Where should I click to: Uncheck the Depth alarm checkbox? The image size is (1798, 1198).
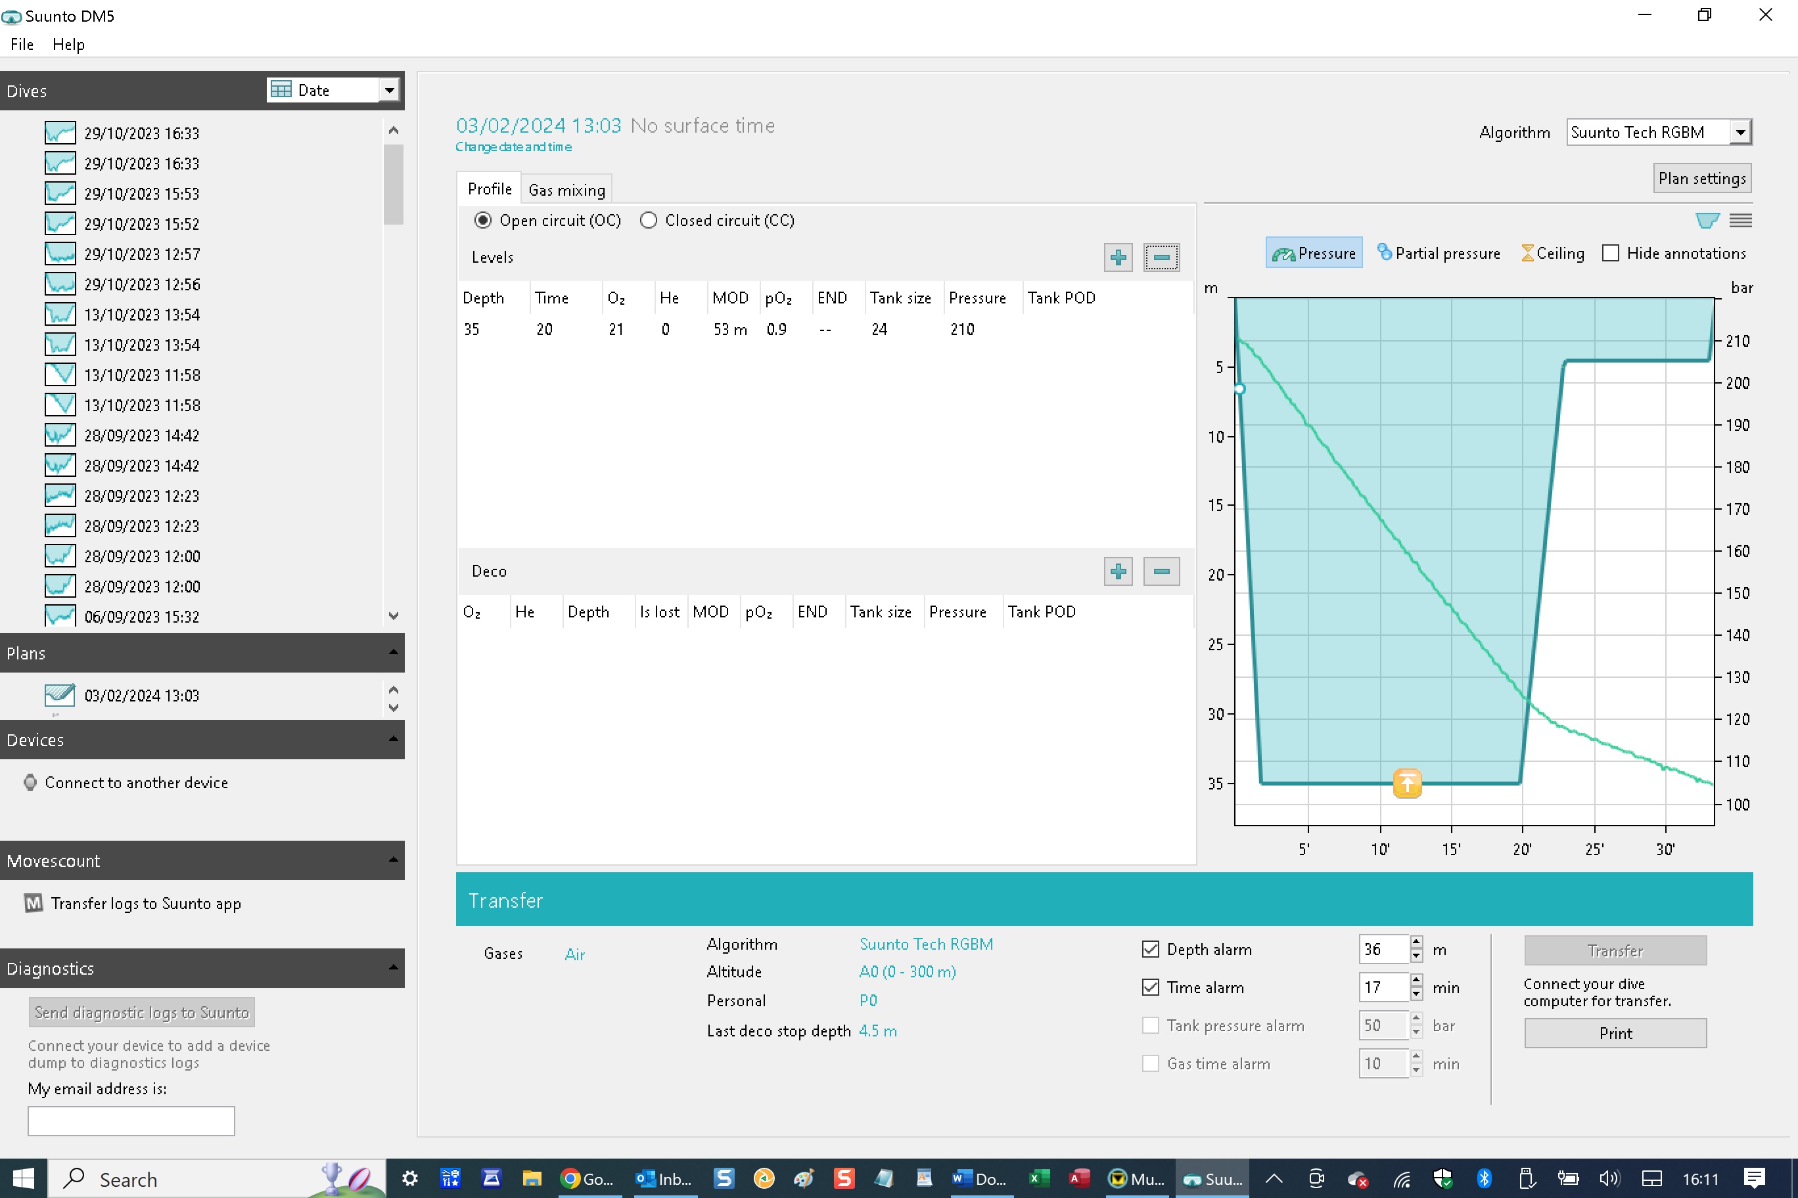[1150, 949]
